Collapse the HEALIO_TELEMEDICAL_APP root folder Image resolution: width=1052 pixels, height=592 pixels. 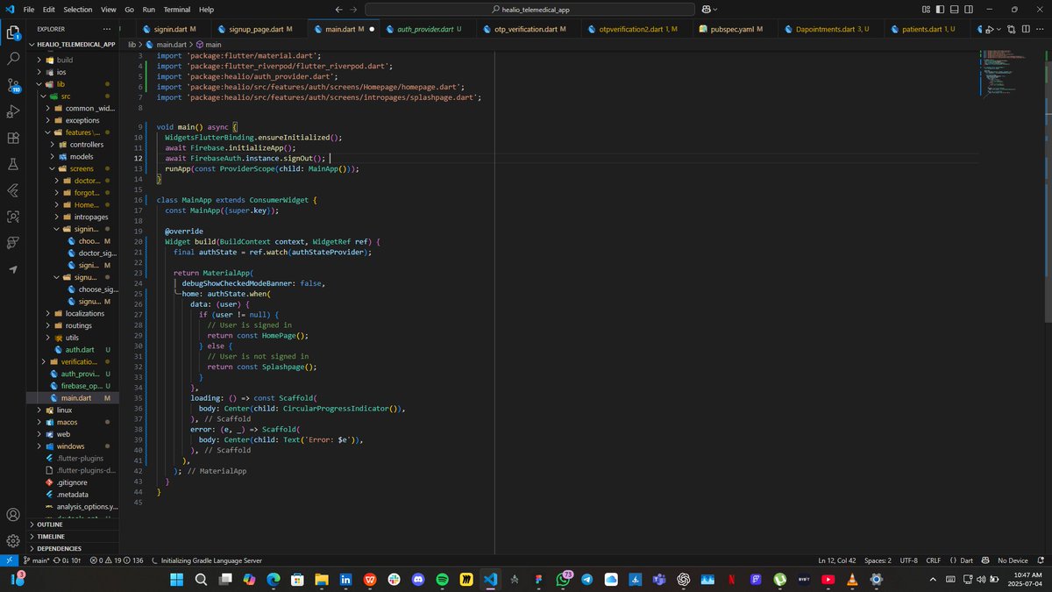coord(72,44)
